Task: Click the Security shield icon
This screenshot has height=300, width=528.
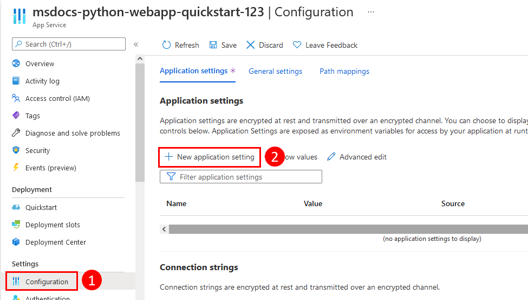Action: 16,150
